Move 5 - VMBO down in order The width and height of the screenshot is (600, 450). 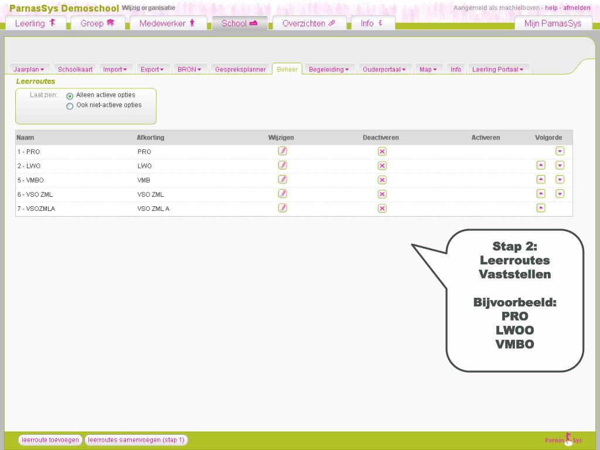(560, 179)
